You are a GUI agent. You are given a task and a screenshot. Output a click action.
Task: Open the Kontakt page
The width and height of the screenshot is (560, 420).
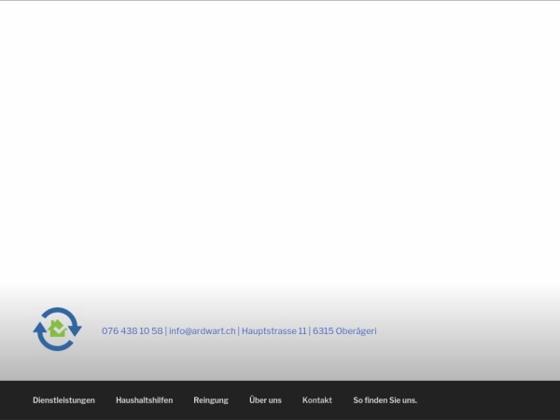point(317,400)
